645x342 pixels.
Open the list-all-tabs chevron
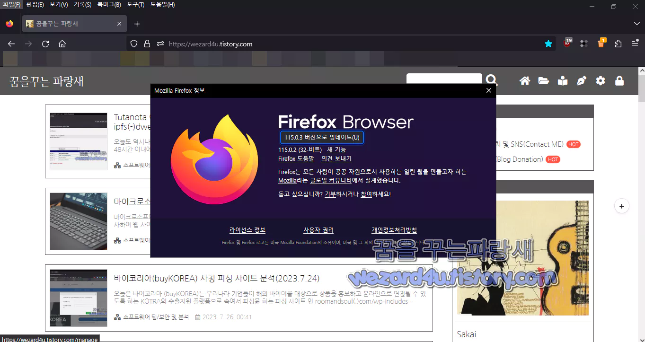(x=636, y=24)
